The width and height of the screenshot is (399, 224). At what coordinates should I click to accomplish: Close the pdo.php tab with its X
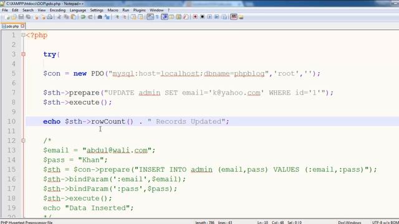(x=22, y=26)
